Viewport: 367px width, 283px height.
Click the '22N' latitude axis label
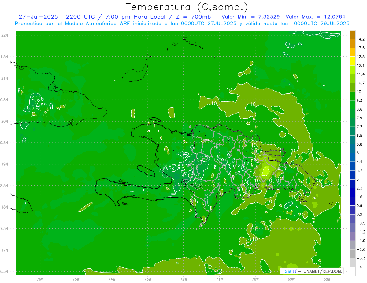5,35
